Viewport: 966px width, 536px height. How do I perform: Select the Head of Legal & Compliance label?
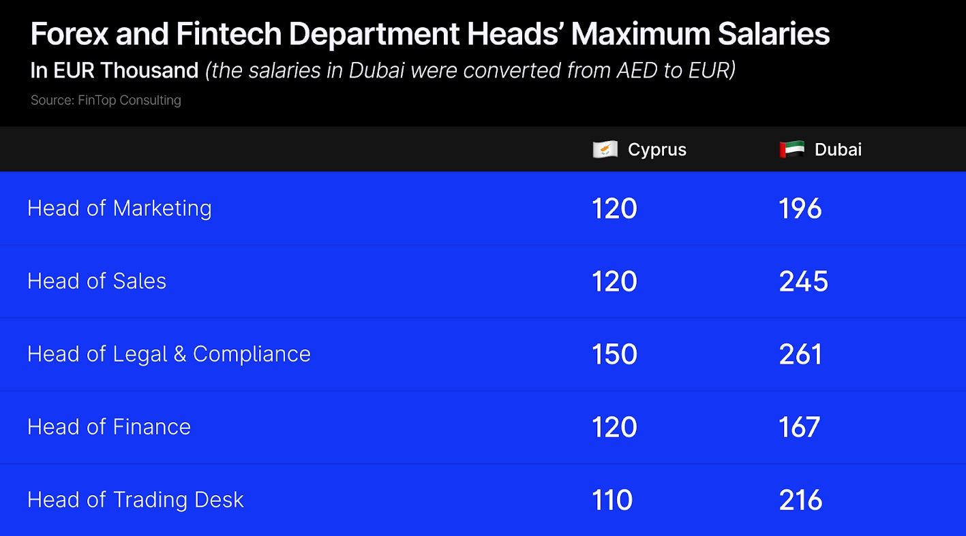point(169,354)
